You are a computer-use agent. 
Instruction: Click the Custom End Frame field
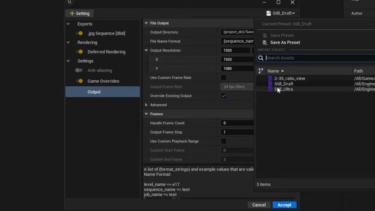point(237,159)
